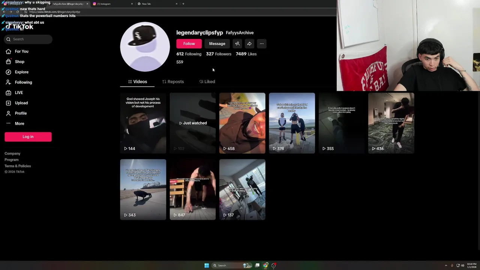Switch to the Videos tab
This screenshot has width=480, height=270.
tap(137, 81)
